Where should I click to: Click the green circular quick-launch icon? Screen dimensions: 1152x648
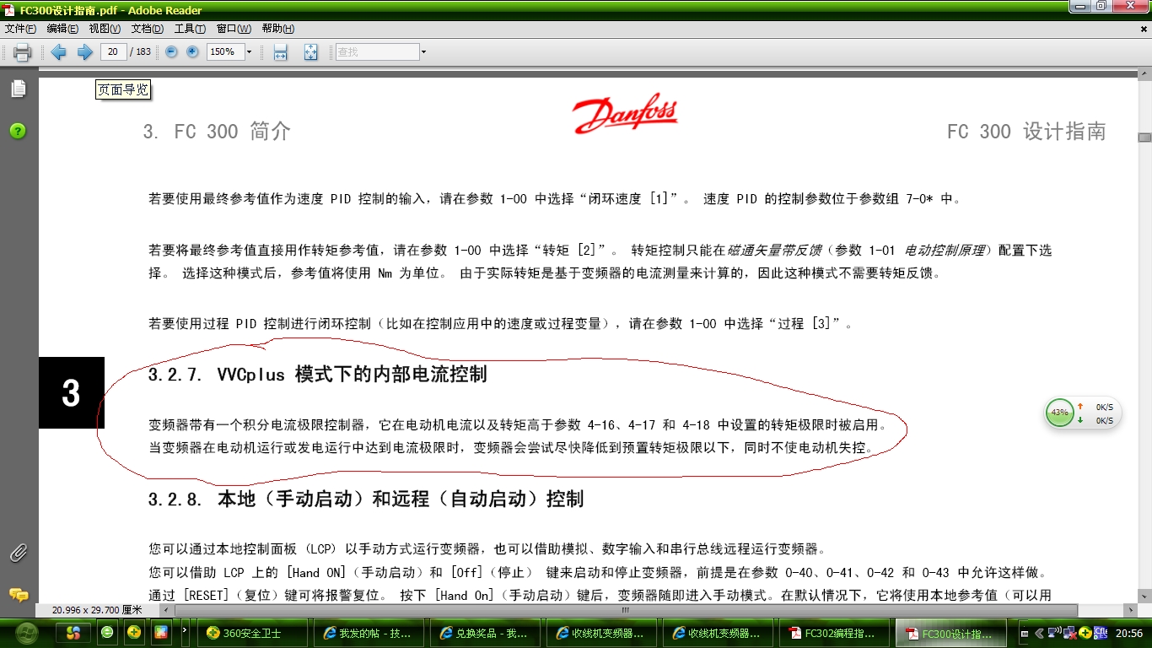[107, 632]
